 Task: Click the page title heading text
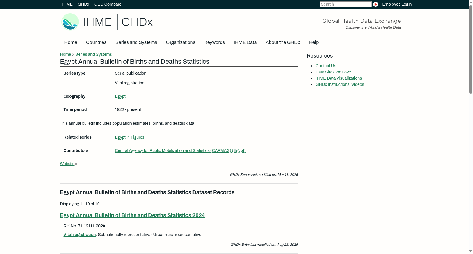[x=135, y=62]
